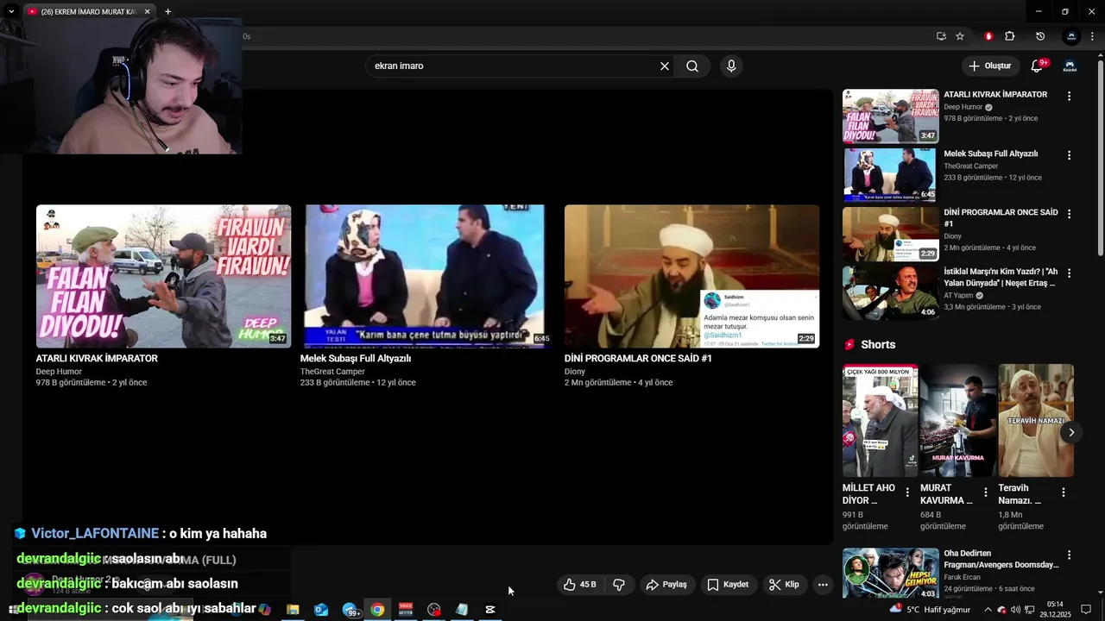Like the video with 45 B
This screenshot has width=1105, height=621.
[580, 584]
